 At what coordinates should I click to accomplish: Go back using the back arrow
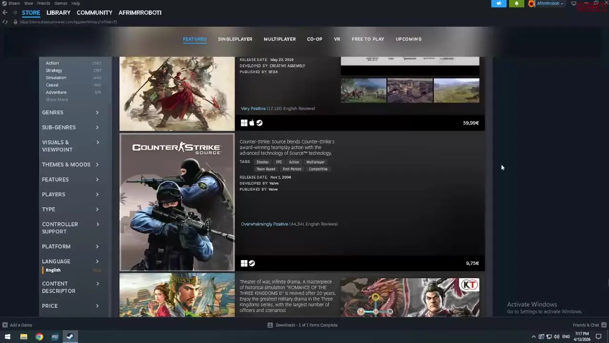tap(5, 12)
